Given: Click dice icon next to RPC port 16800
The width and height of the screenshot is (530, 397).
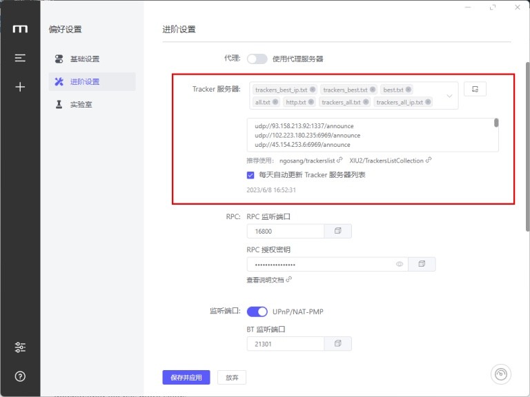Looking at the screenshot, I should point(337,231).
